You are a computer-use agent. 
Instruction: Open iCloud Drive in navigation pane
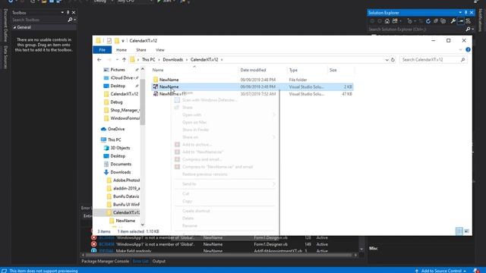pos(121,78)
